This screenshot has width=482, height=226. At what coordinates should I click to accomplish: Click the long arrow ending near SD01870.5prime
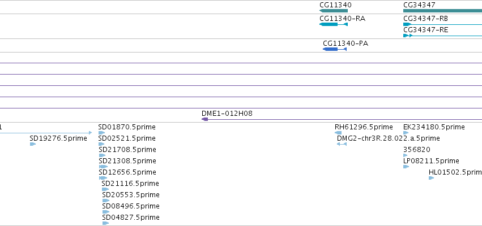coord(46,133)
